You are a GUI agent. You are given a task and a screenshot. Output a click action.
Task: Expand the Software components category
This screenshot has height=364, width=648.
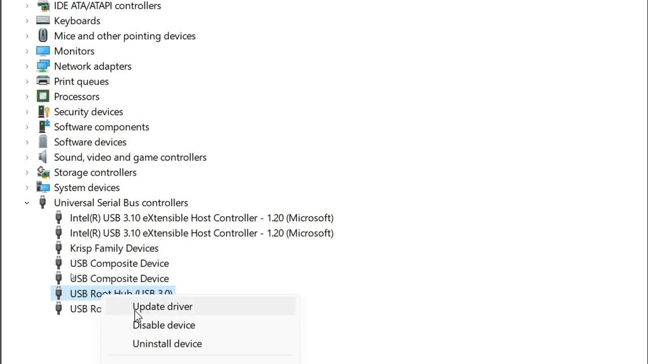point(27,127)
